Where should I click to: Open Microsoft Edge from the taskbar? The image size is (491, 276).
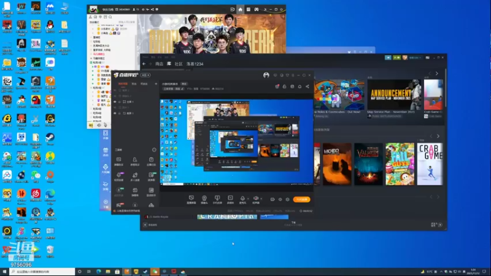point(98,272)
